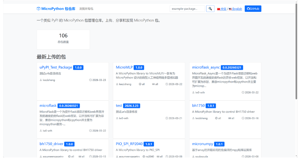The image size is (298, 163).
Task: Click author iw0-wth on microflask_async card
Action: coord(200,93)
